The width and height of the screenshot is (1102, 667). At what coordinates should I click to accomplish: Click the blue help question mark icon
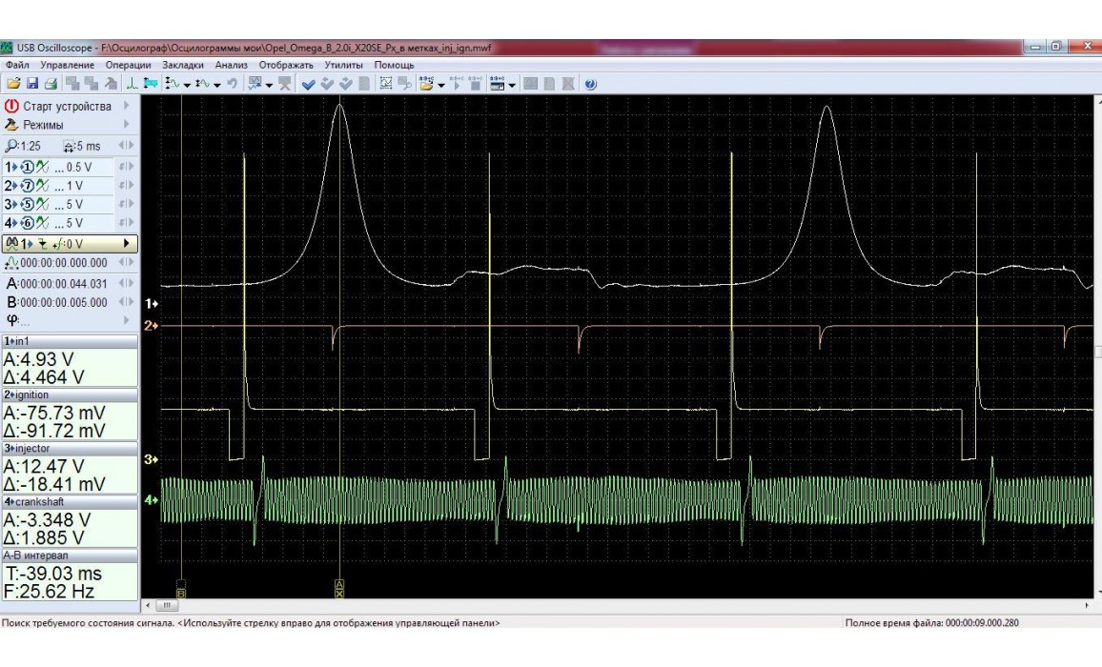[x=591, y=84]
